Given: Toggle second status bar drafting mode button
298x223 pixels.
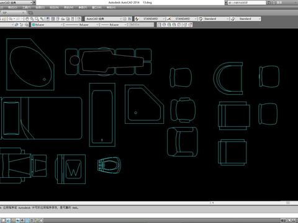Looking at the screenshot, I should pos(8,221).
